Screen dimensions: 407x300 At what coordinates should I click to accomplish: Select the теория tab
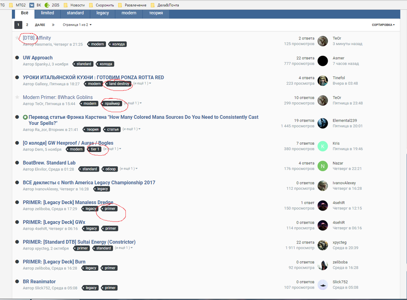(x=155, y=13)
